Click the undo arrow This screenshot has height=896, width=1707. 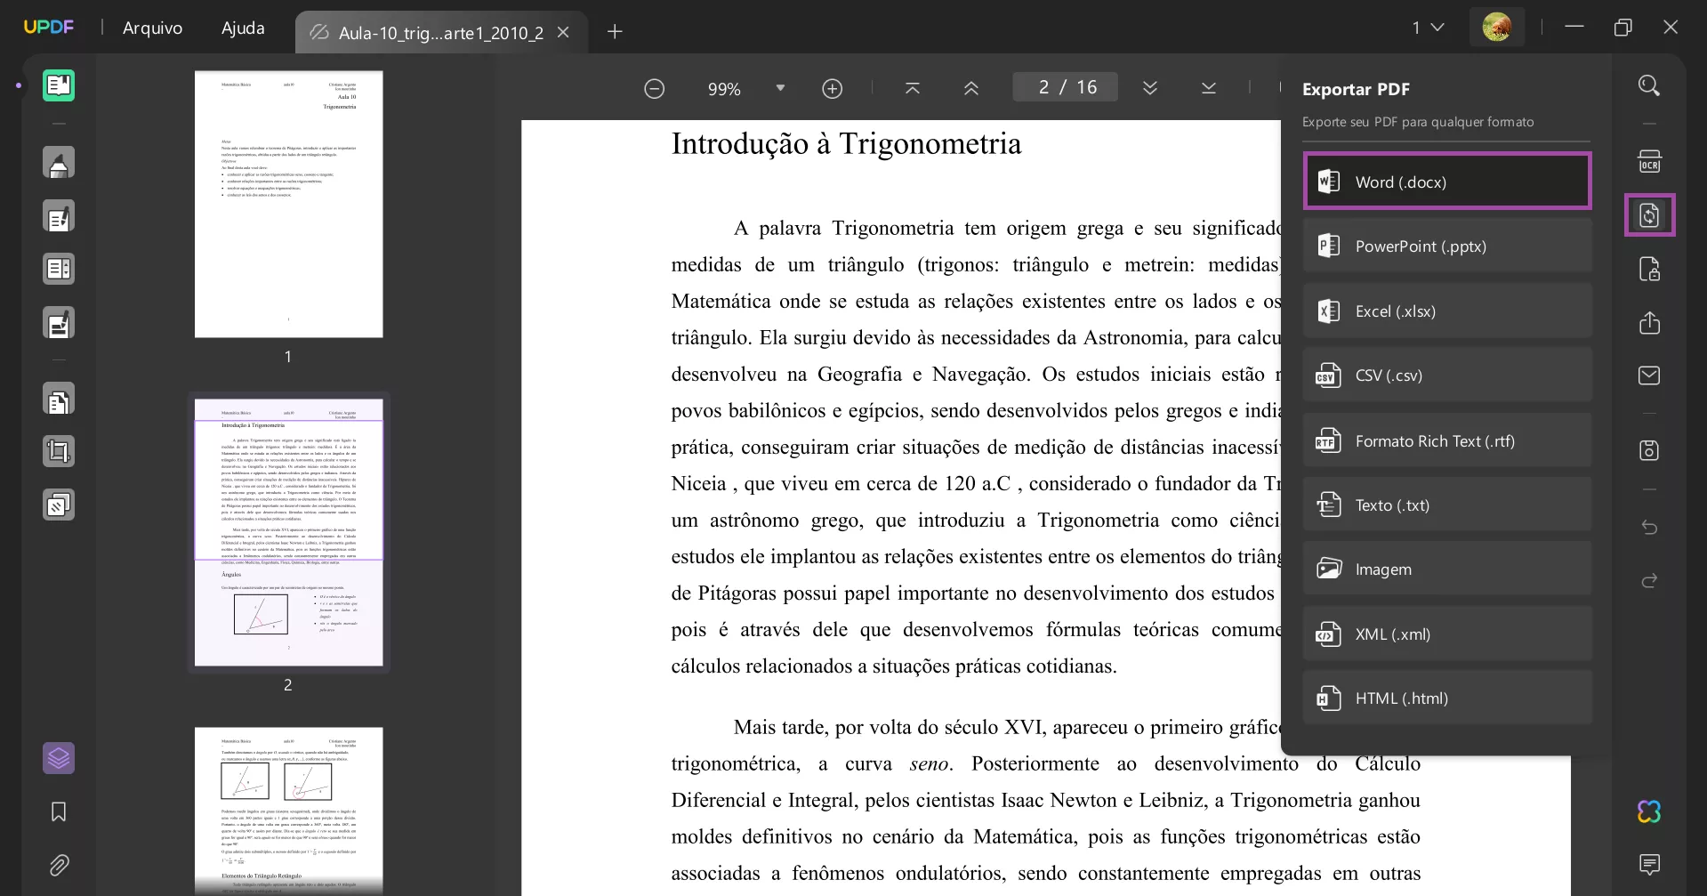pyautogui.click(x=1650, y=527)
